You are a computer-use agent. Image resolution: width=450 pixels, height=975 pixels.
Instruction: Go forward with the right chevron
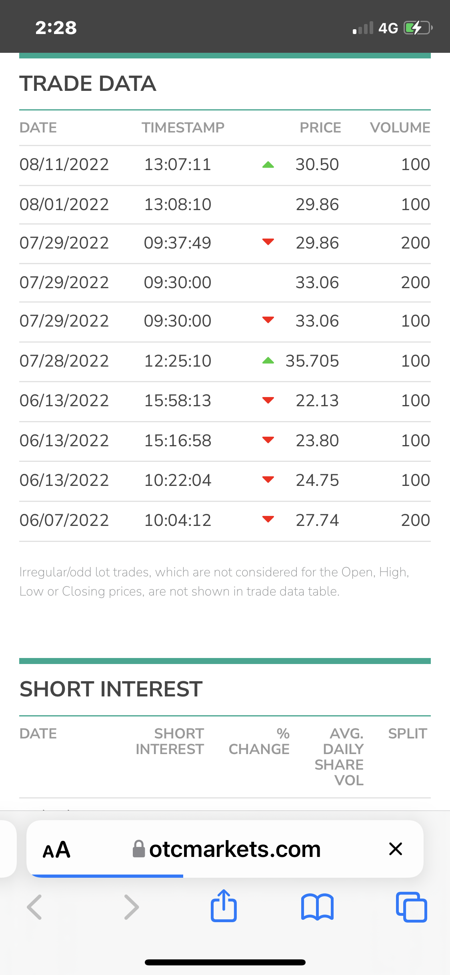[132, 907]
